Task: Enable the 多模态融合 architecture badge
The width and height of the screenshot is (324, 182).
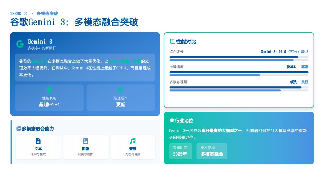Action: [212, 151]
